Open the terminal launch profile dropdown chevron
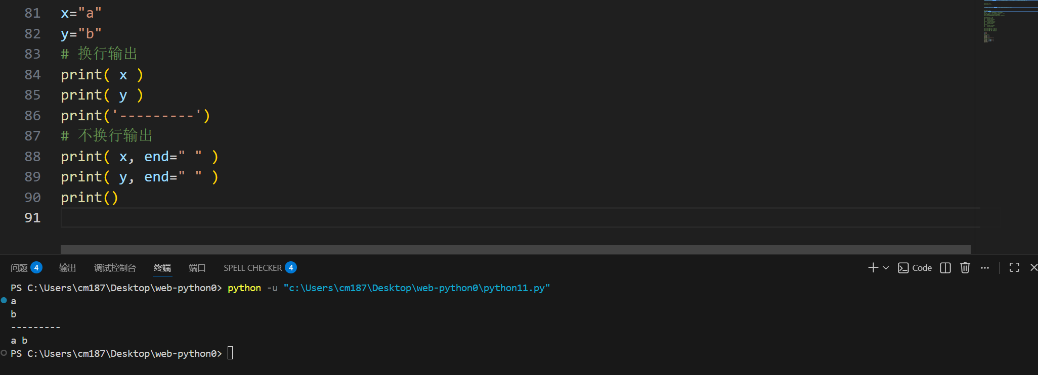Viewport: 1038px width, 375px height. pyautogui.click(x=886, y=268)
